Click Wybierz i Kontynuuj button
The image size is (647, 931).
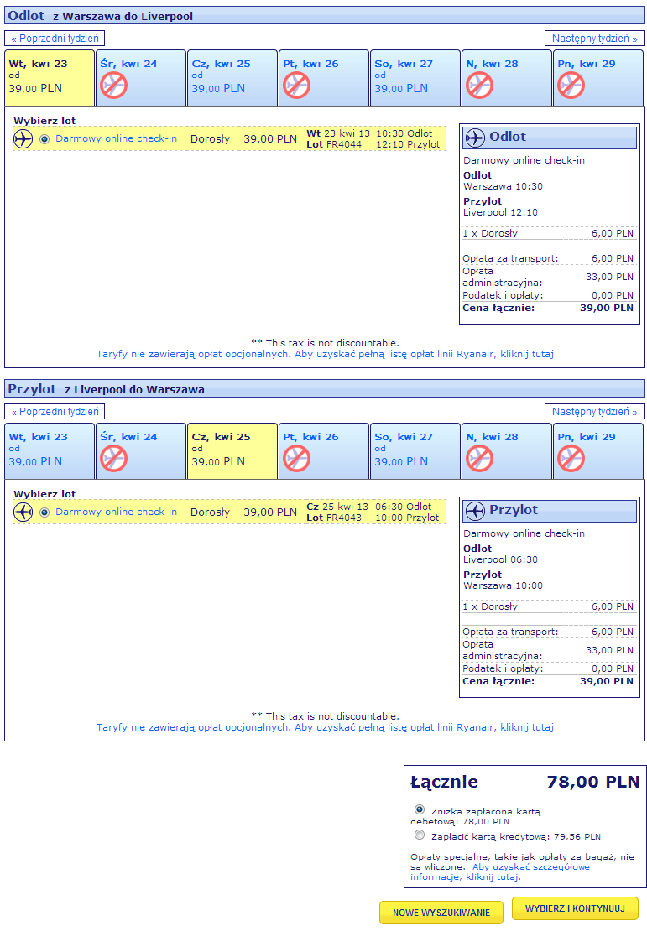coord(575,908)
